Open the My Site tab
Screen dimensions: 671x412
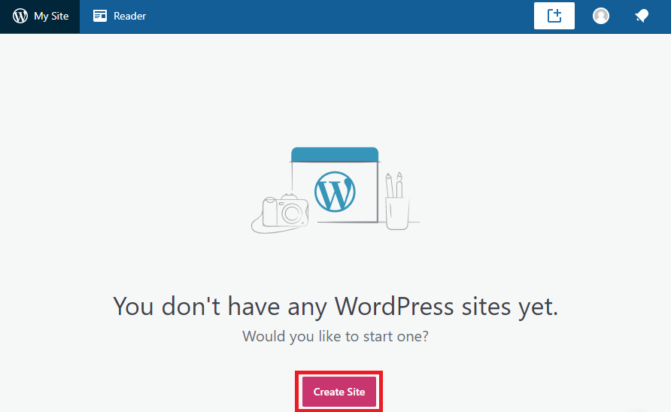pyautogui.click(x=40, y=17)
